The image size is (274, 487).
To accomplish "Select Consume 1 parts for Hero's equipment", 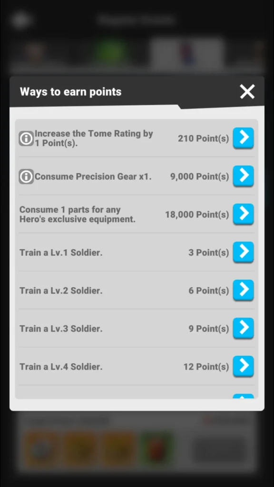I will [x=78, y=214].
